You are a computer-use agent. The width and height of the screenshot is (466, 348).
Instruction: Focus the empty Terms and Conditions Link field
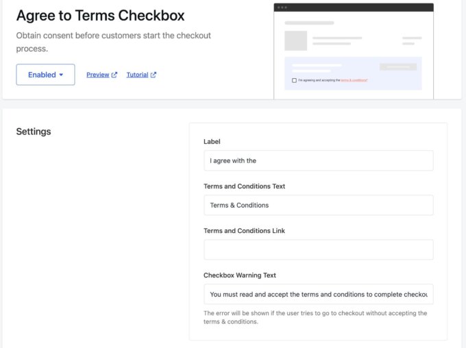coord(319,250)
